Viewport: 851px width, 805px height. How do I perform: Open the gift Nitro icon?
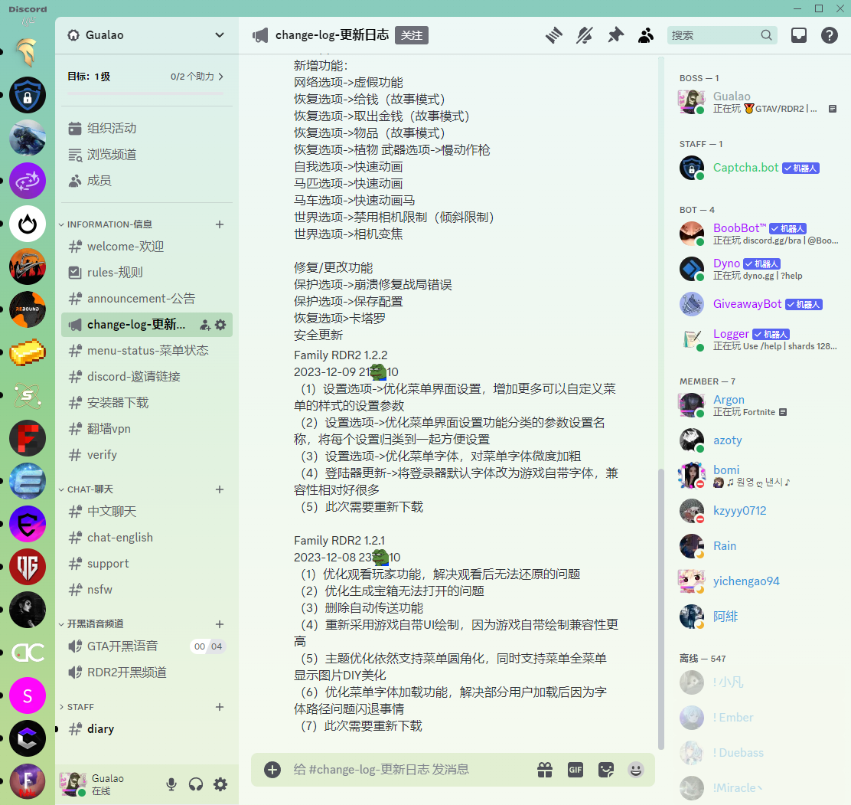(x=545, y=770)
